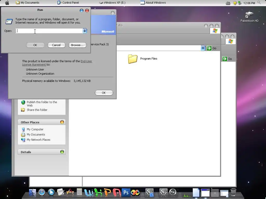
Task: Collapse the Other Places panel
Action: point(62,122)
